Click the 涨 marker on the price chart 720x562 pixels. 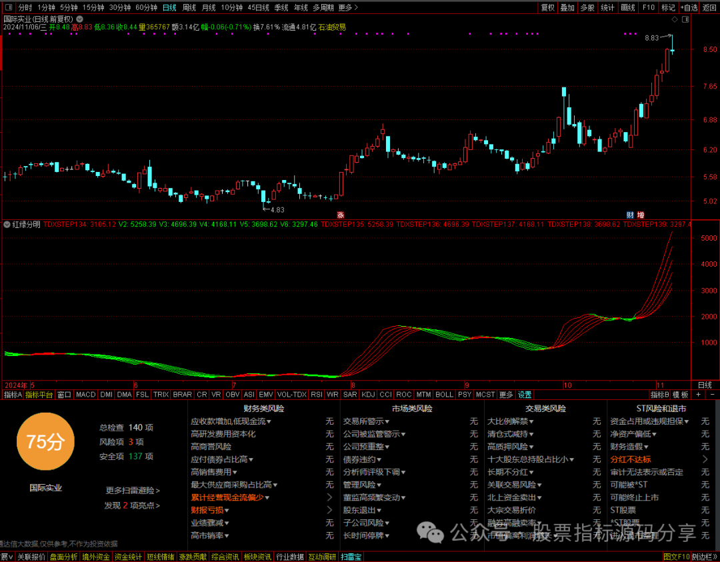point(341,215)
